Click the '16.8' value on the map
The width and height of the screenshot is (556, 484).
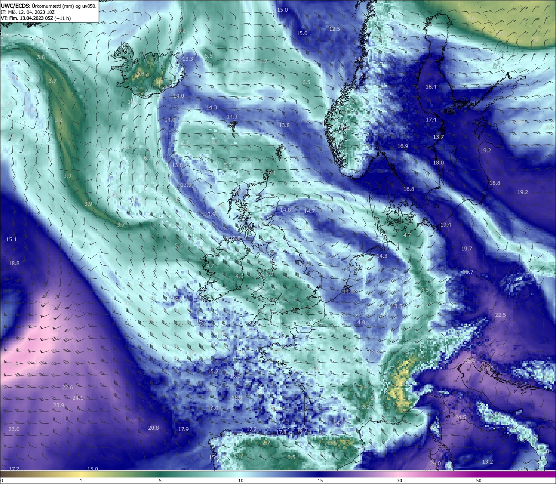click(409, 189)
